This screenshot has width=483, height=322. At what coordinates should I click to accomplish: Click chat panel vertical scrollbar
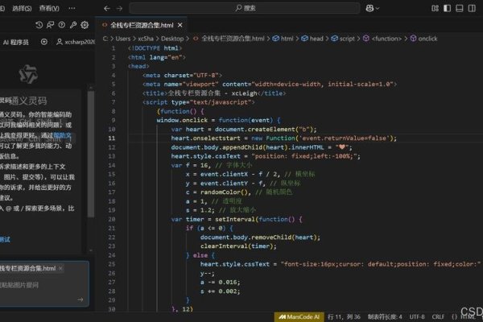point(91,154)
